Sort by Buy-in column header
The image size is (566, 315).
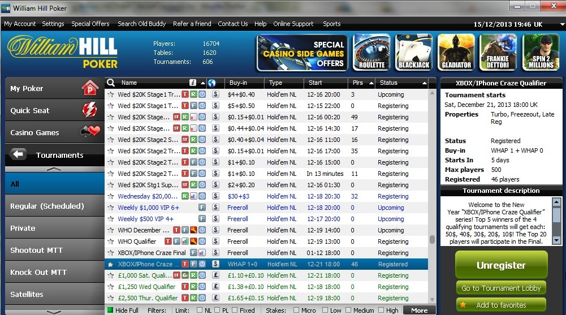(x=244, y=83)
